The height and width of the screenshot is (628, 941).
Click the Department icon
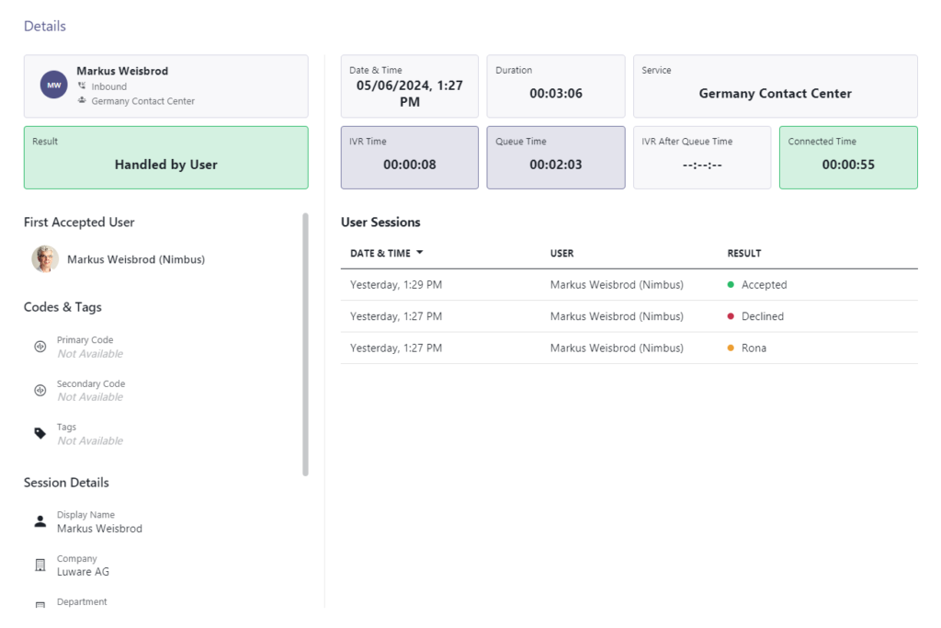pyautogui.click(x=40, y=605)
